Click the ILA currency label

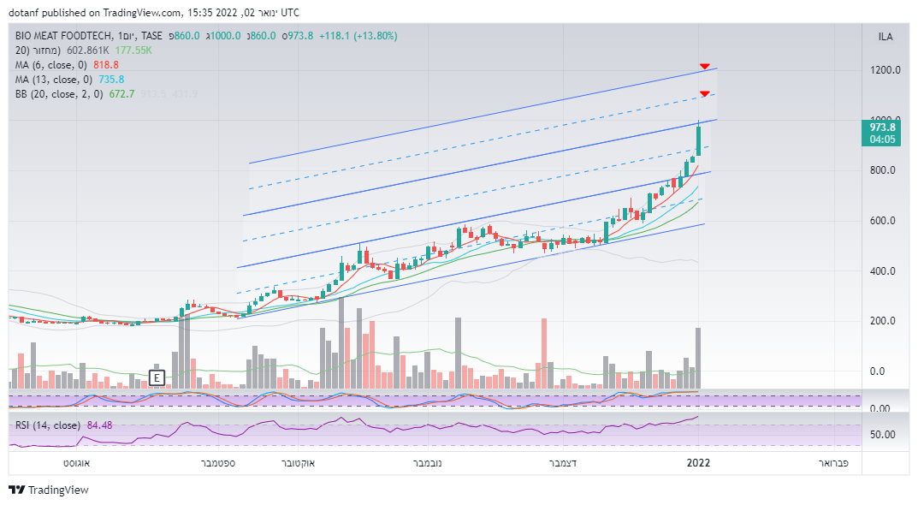pos(885,37)
